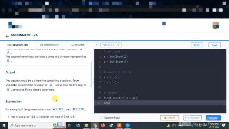Go back using the arrow beside ASSIGNMENT - 2A
Screen dimensions: 229x129
pos(7,37)
